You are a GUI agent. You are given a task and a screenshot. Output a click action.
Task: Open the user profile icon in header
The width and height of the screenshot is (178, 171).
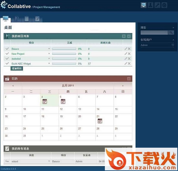tap(150, 5)
